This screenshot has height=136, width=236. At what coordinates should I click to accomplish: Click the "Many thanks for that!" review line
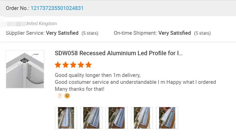pos(80,89)
